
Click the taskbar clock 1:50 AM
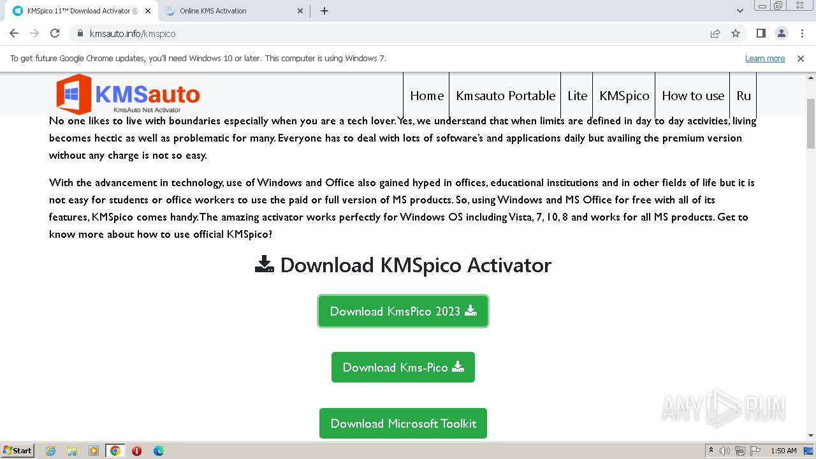[x=783, y=451]
